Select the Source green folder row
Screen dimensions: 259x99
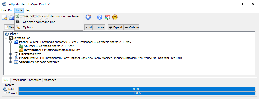46,46
